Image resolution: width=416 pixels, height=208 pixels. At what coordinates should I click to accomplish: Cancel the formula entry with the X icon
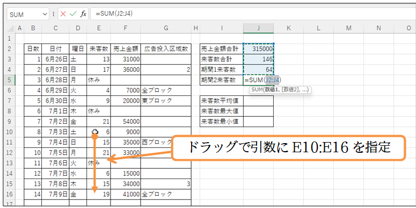[63, 14]
